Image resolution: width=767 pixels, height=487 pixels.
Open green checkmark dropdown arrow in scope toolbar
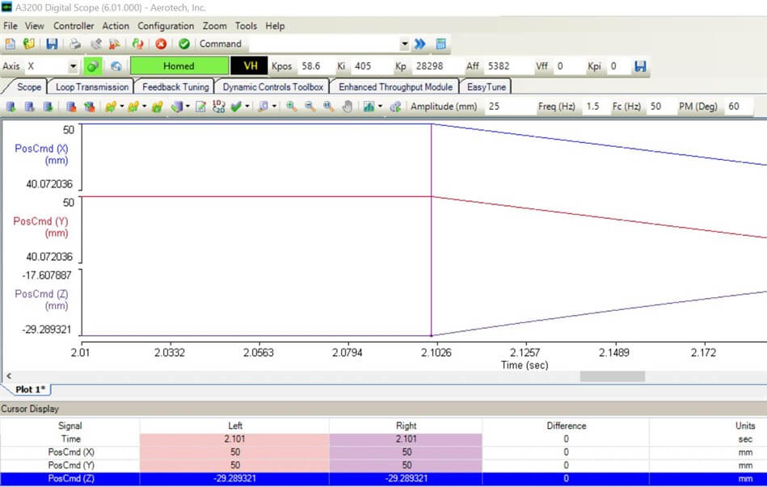coord(247,106)
